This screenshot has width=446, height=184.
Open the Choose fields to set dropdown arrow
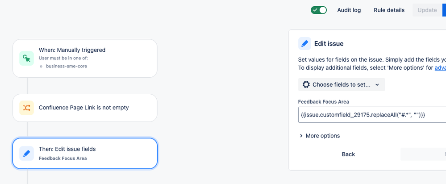[377, 85]
